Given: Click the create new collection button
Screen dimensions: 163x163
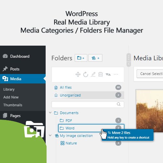Looking at the screenshot, I should click(x=95, y=58).
